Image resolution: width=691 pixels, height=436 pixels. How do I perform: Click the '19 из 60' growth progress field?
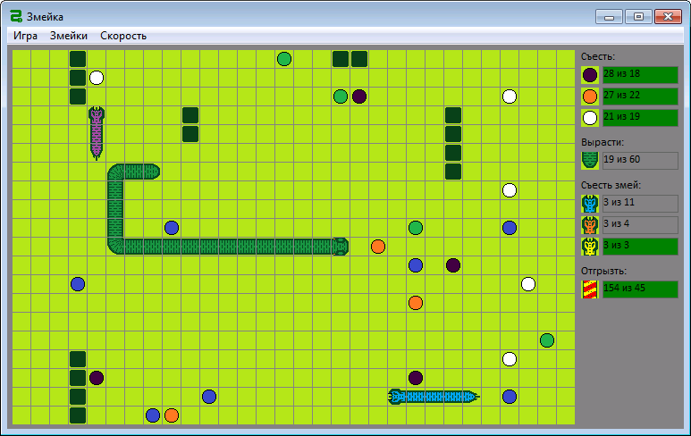[640, 161]
